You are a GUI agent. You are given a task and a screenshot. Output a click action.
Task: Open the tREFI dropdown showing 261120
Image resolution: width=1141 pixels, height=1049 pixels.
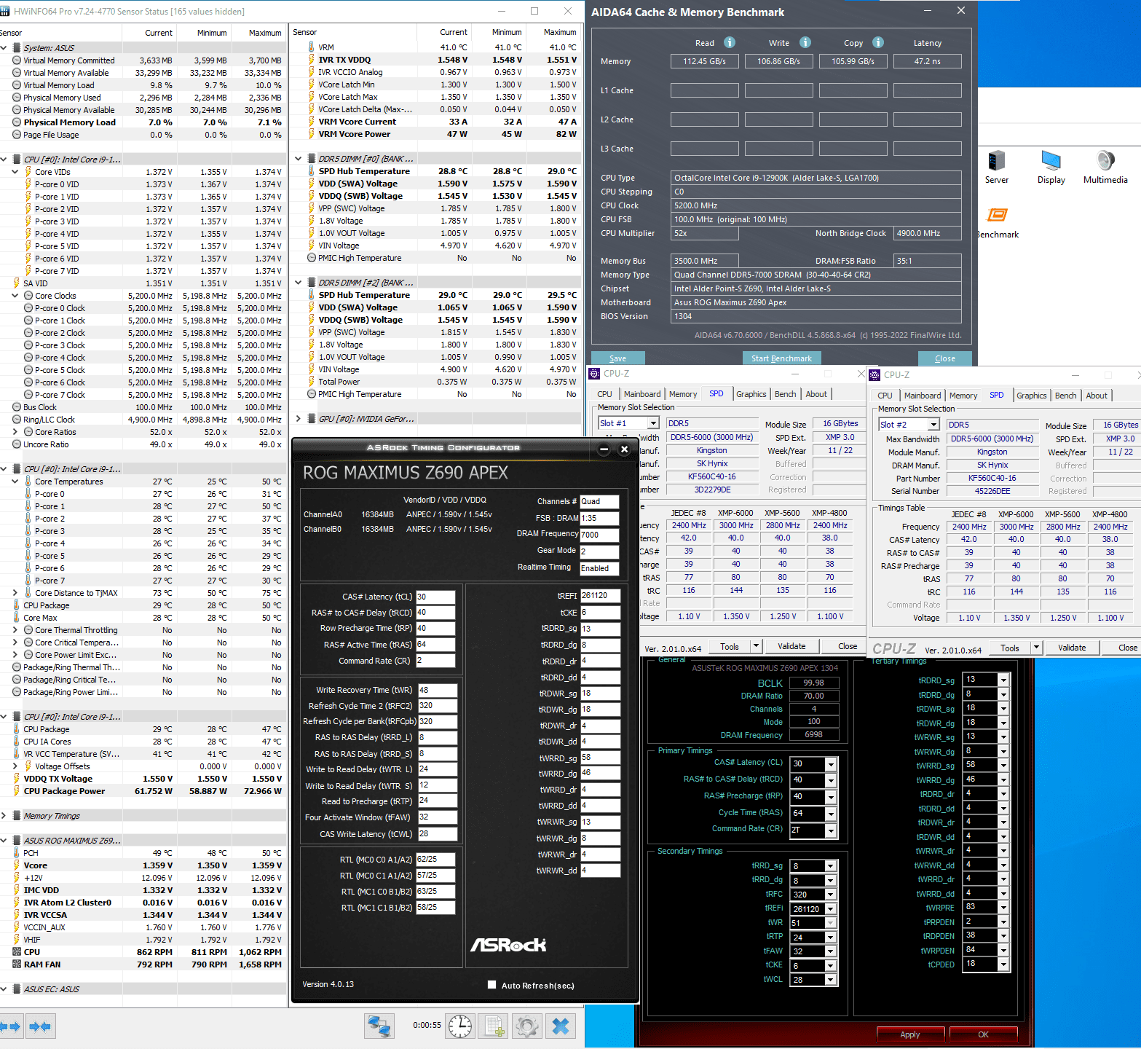pos(831,908)
